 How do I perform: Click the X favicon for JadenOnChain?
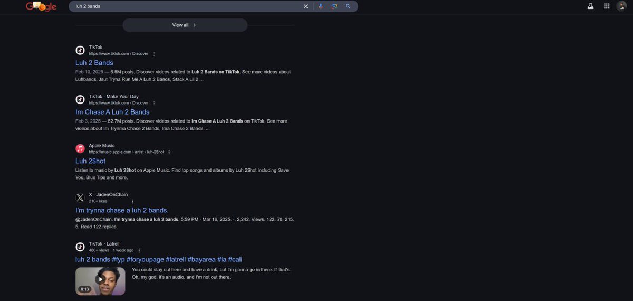[x=80, y=197]
